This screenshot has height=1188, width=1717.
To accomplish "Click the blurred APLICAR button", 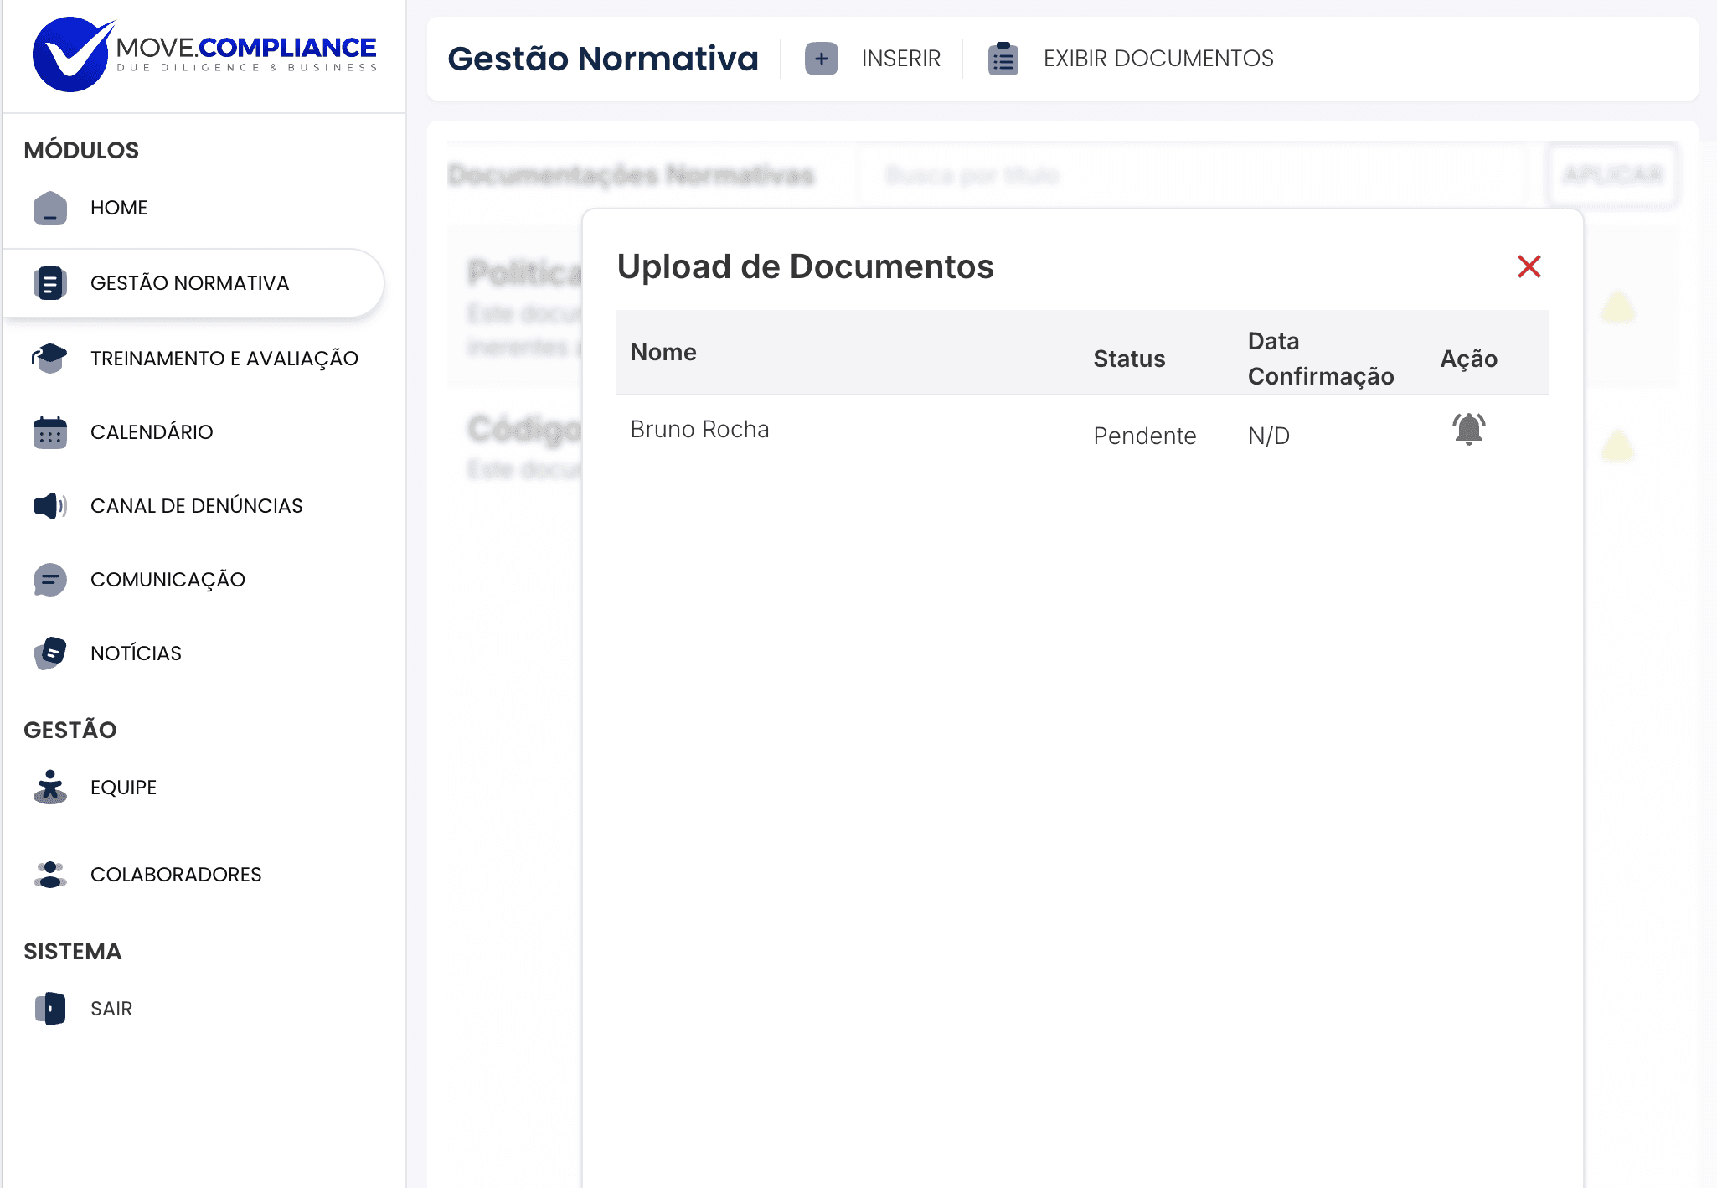I will (1612, 175).
